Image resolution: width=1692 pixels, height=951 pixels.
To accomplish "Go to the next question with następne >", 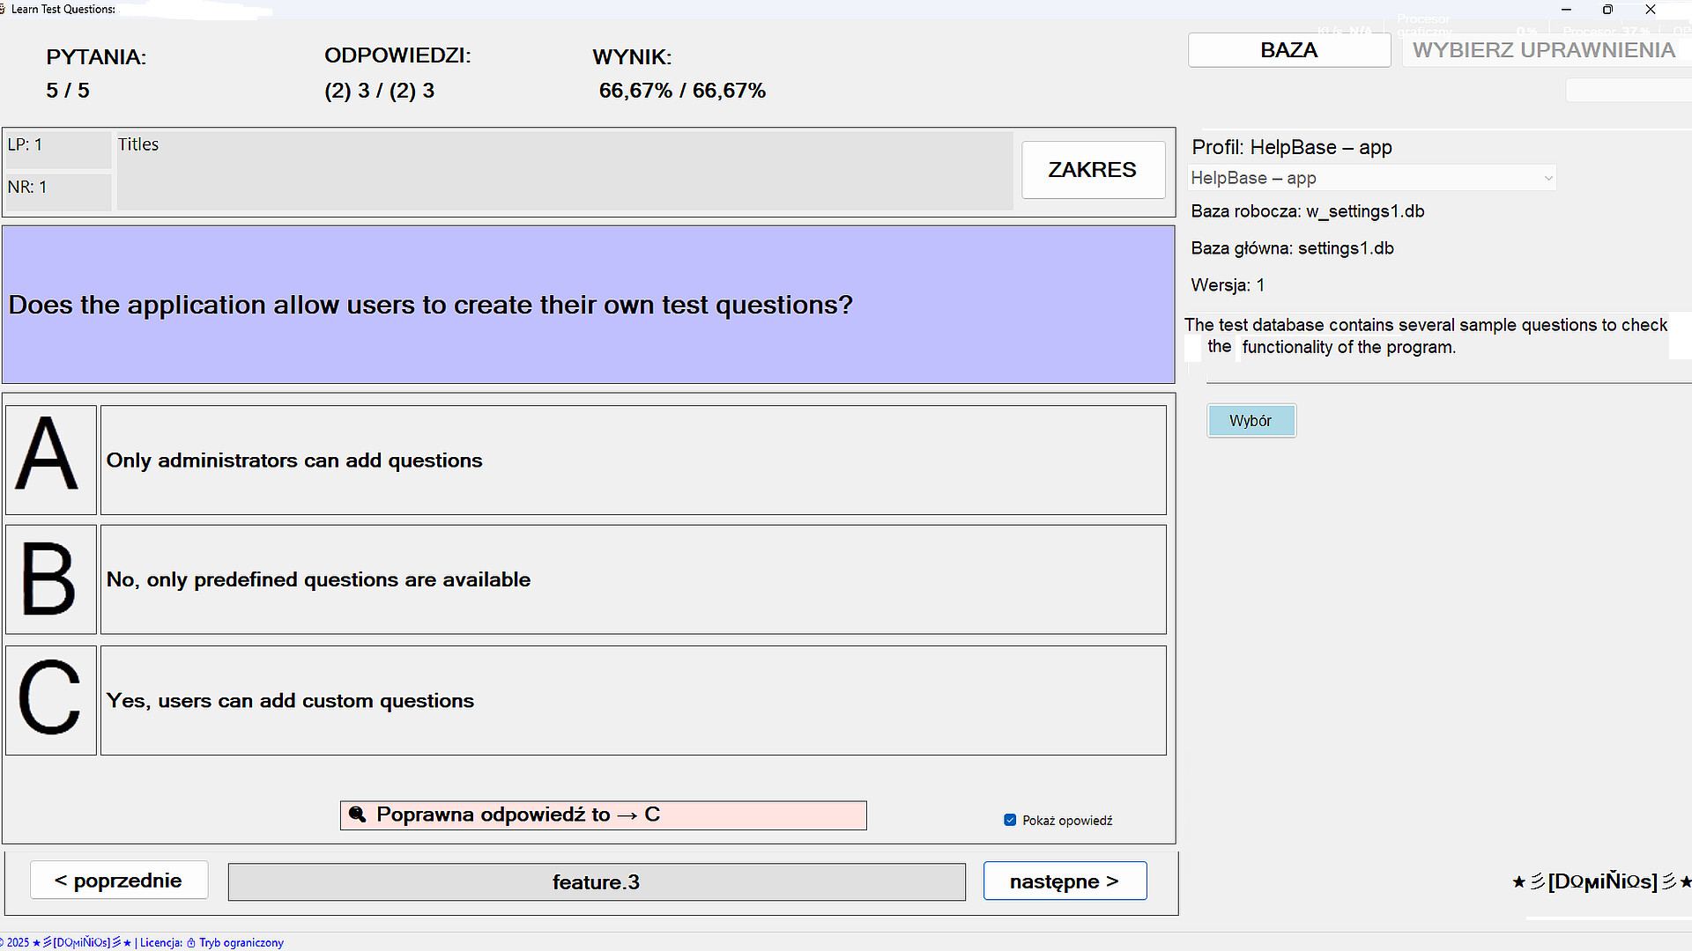I will coord(1065,881).
